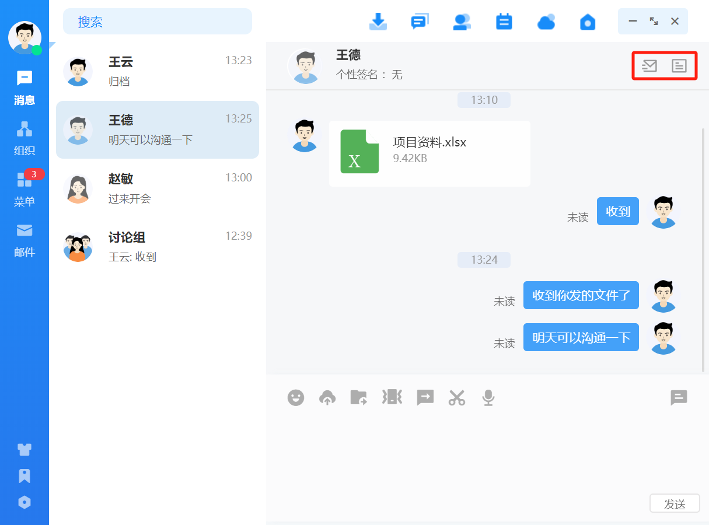
Task: Click the emoji smiley icon
Action: [296, 398]
